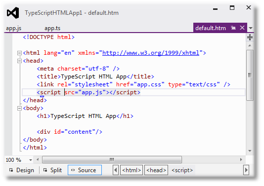Click the vertical scrollbar thumb

[x=250, y=75]
